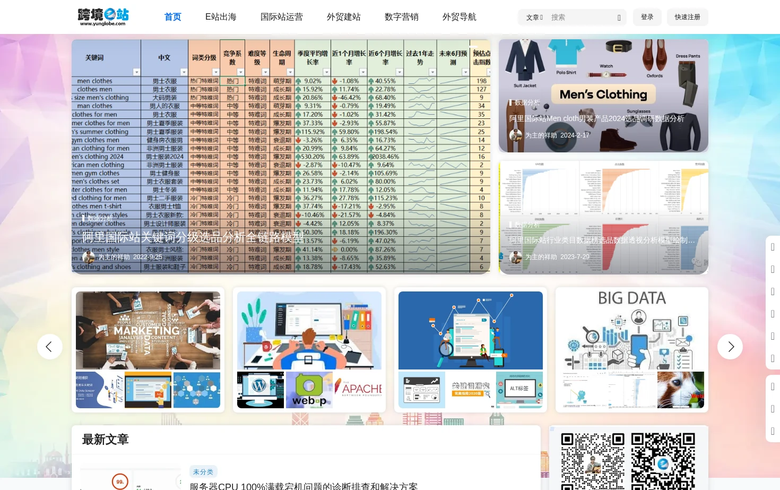Image resolution: width=780 pixels, height=490 pixels.
Task: Click the 关键词研究 small thumbnail
Action: (471, 390)
